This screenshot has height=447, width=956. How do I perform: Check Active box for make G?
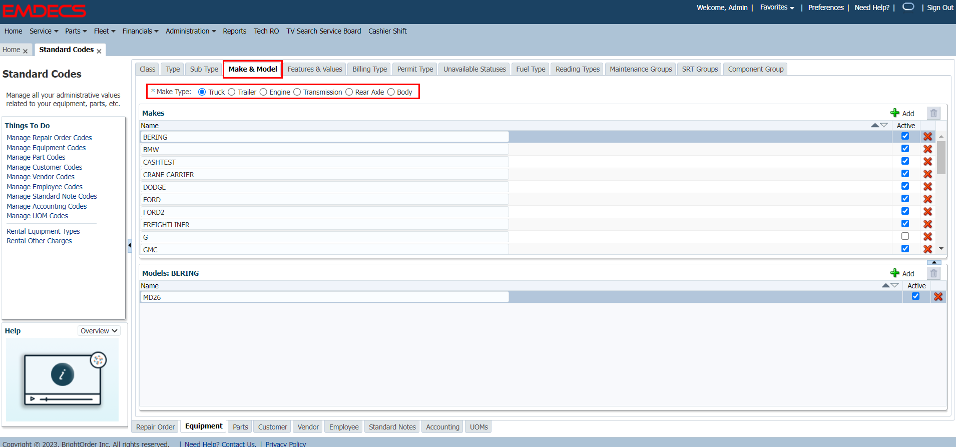[905, 236]
